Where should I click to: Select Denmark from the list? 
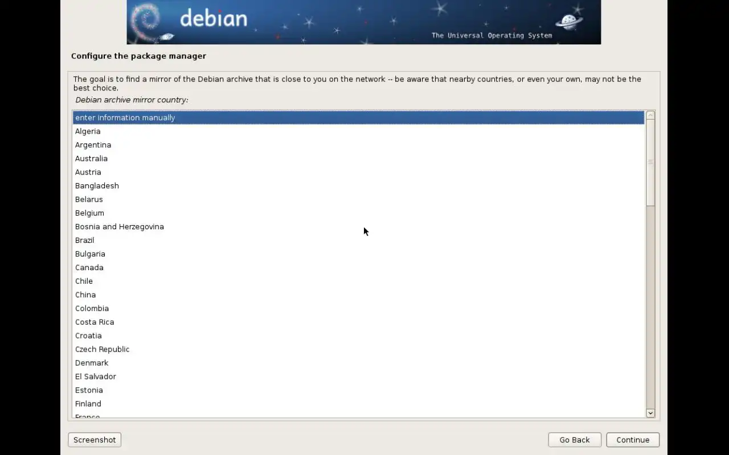[x=358, y=363]
